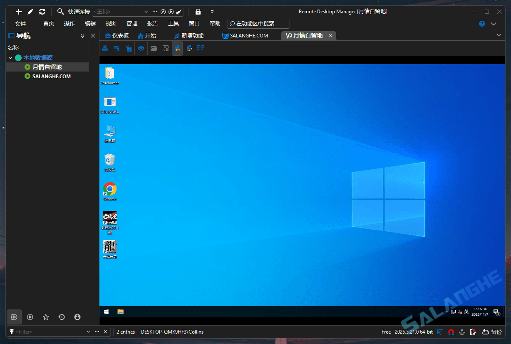
Task: Collapse the 本地数据源 tree node
Action: point(10,57)
